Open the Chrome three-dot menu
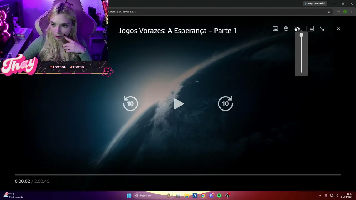 pyautogui.click(x=352, y=12)
